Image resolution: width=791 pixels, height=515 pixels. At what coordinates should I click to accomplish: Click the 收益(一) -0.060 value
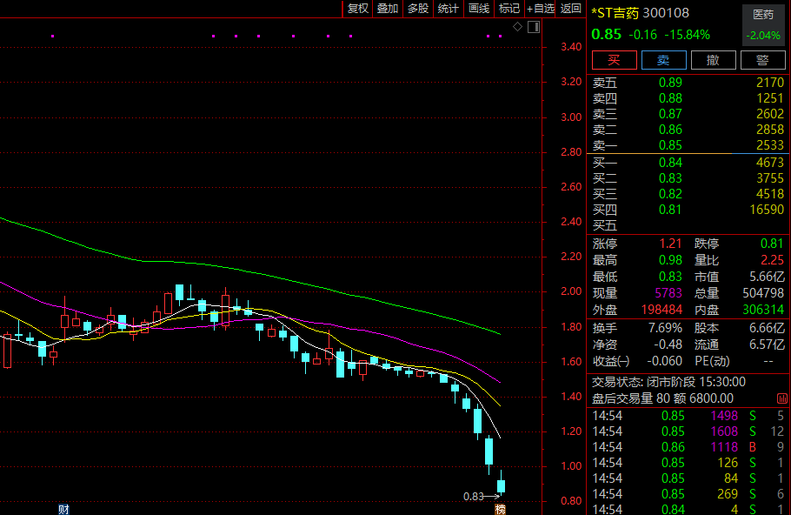coord(664,361)
